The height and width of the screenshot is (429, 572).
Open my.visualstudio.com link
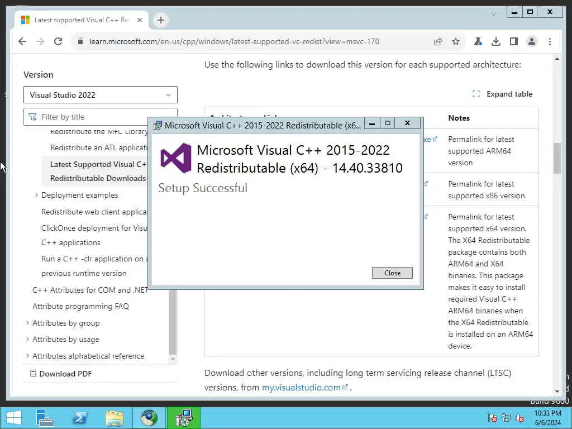click(x=304, y=388)
